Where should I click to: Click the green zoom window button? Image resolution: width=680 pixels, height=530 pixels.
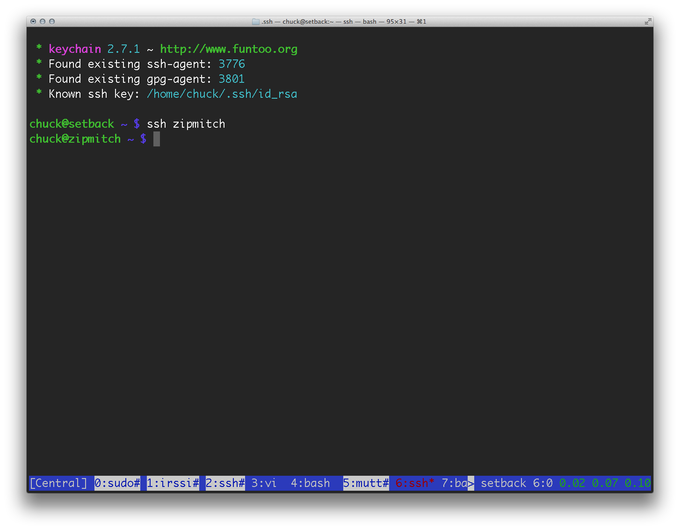point(52,22)
